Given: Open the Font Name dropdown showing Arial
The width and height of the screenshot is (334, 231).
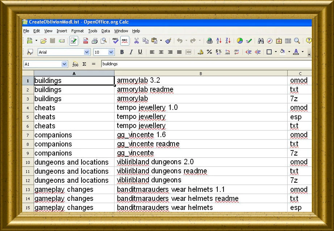Looking at the screenshot, I should pyautogui.click(x=87, y=52).
